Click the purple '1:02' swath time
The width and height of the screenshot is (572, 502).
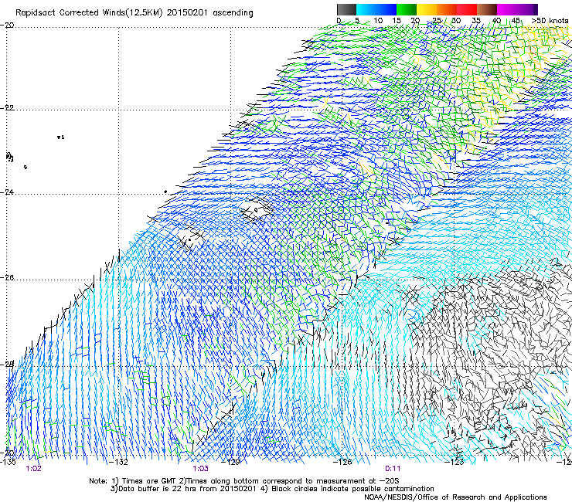point(33,469)
